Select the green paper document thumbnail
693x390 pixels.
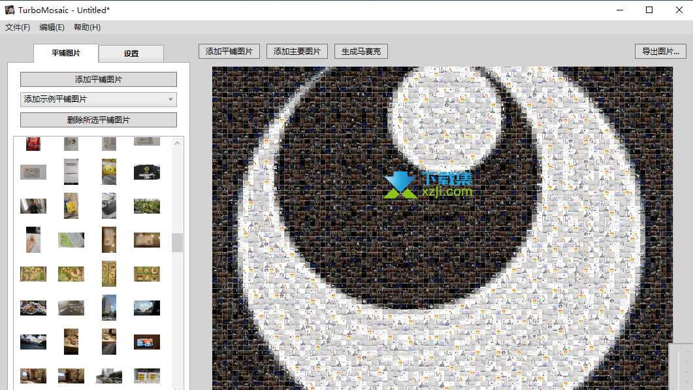[71, 240]
